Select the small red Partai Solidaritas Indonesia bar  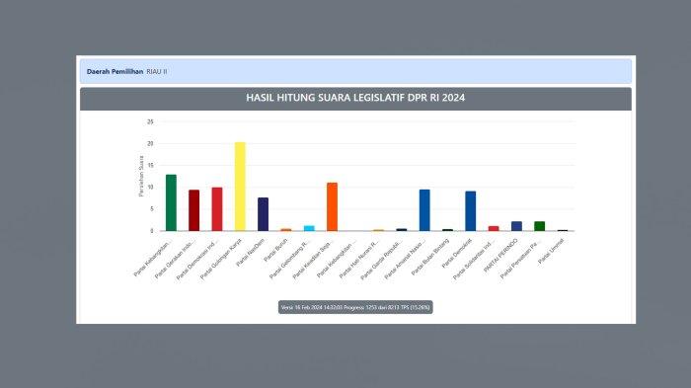point(494,228)
